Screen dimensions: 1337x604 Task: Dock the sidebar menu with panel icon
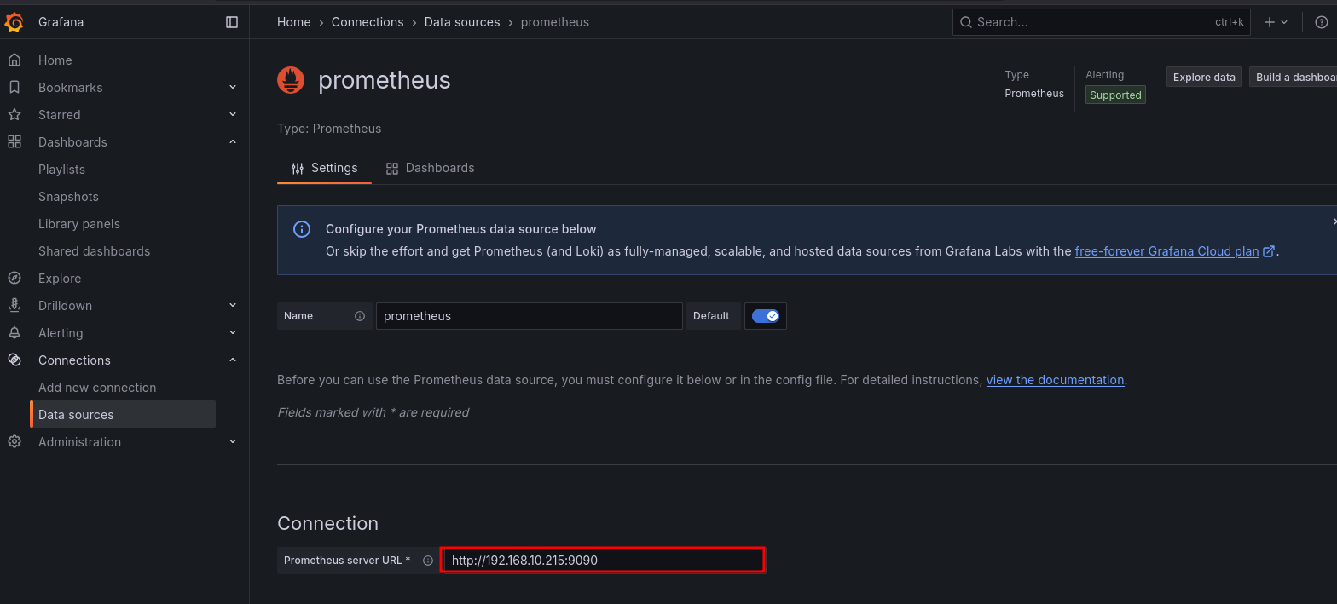pyautogui.click(x=232, y=22)
